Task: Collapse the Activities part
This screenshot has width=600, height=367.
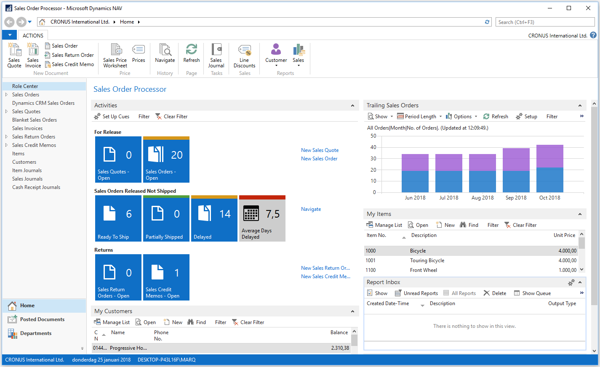Action: point(353,106)
